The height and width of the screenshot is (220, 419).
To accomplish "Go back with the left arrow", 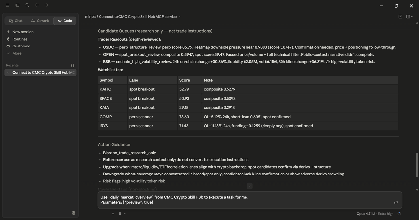I will [37, 5].
